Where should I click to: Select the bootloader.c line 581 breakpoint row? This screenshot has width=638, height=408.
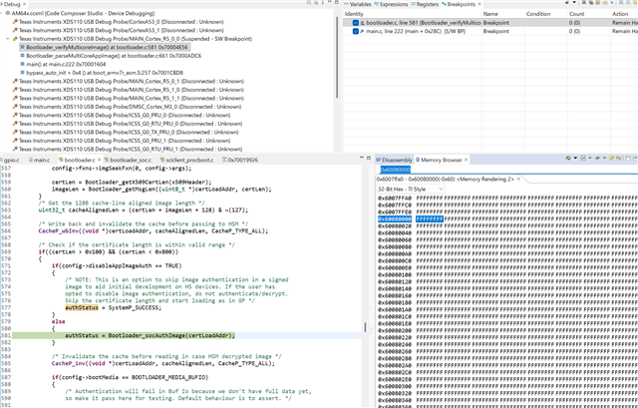point(490,23)
